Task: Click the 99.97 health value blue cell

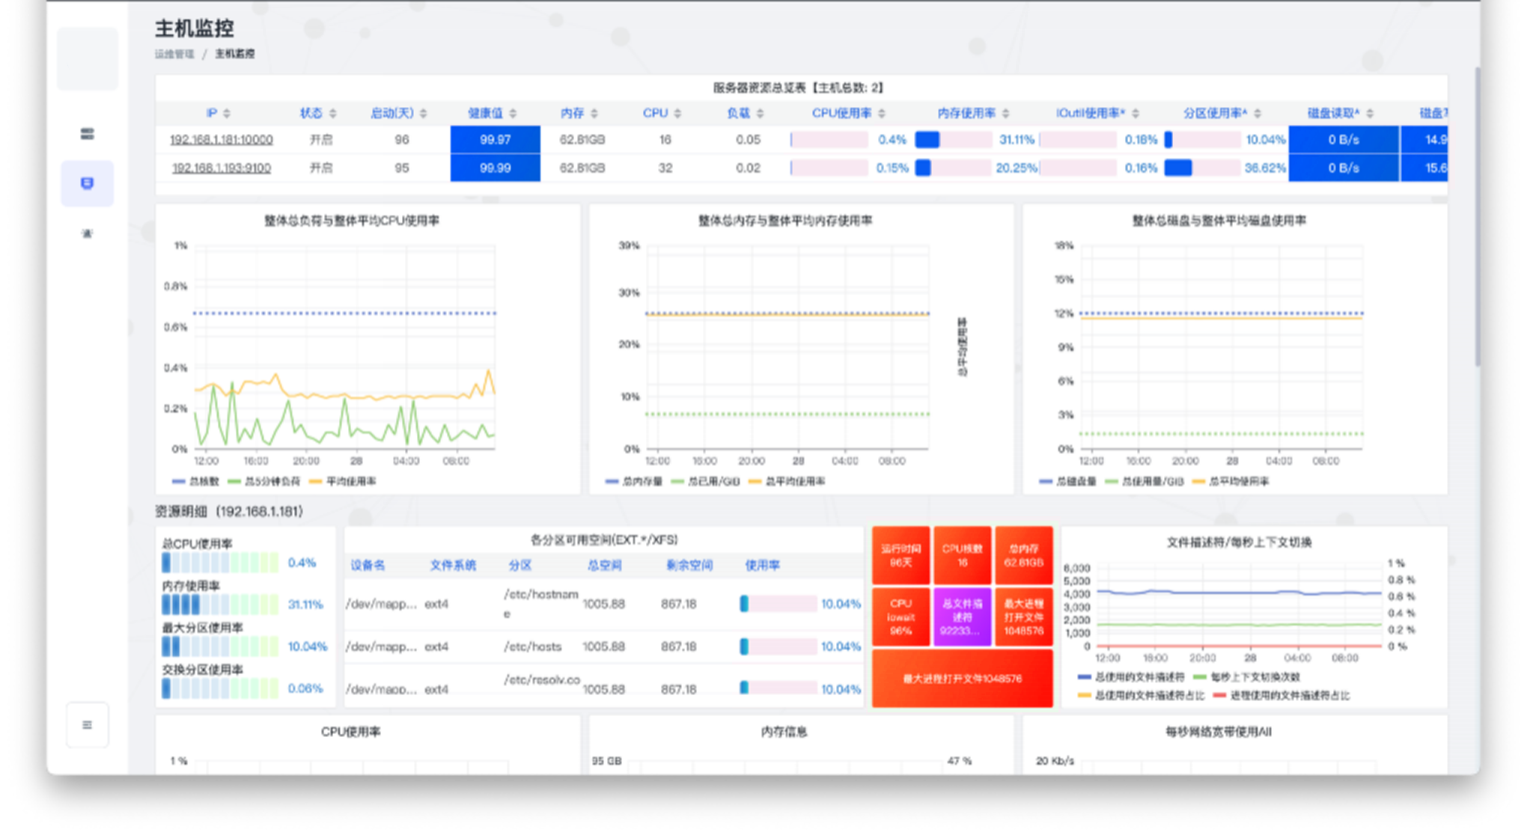Action: point(495,140)
